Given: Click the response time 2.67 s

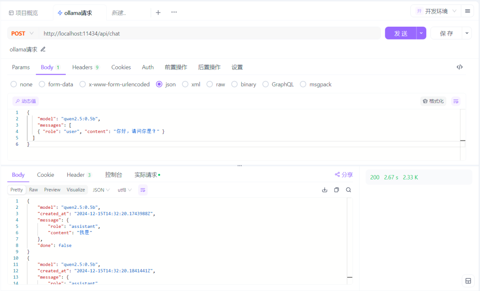Looking at the screenshot, I should [391, 177].
